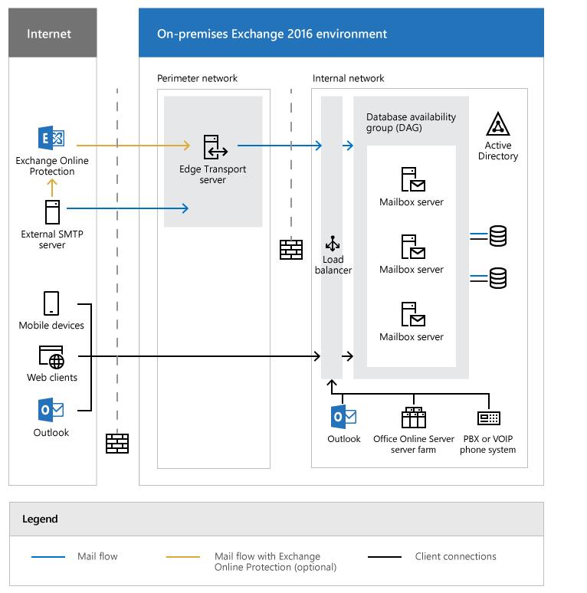The image size is (587, 593).
Task: Click the bottom 'Mailbox server' label
Action: (x=411, y=336)
